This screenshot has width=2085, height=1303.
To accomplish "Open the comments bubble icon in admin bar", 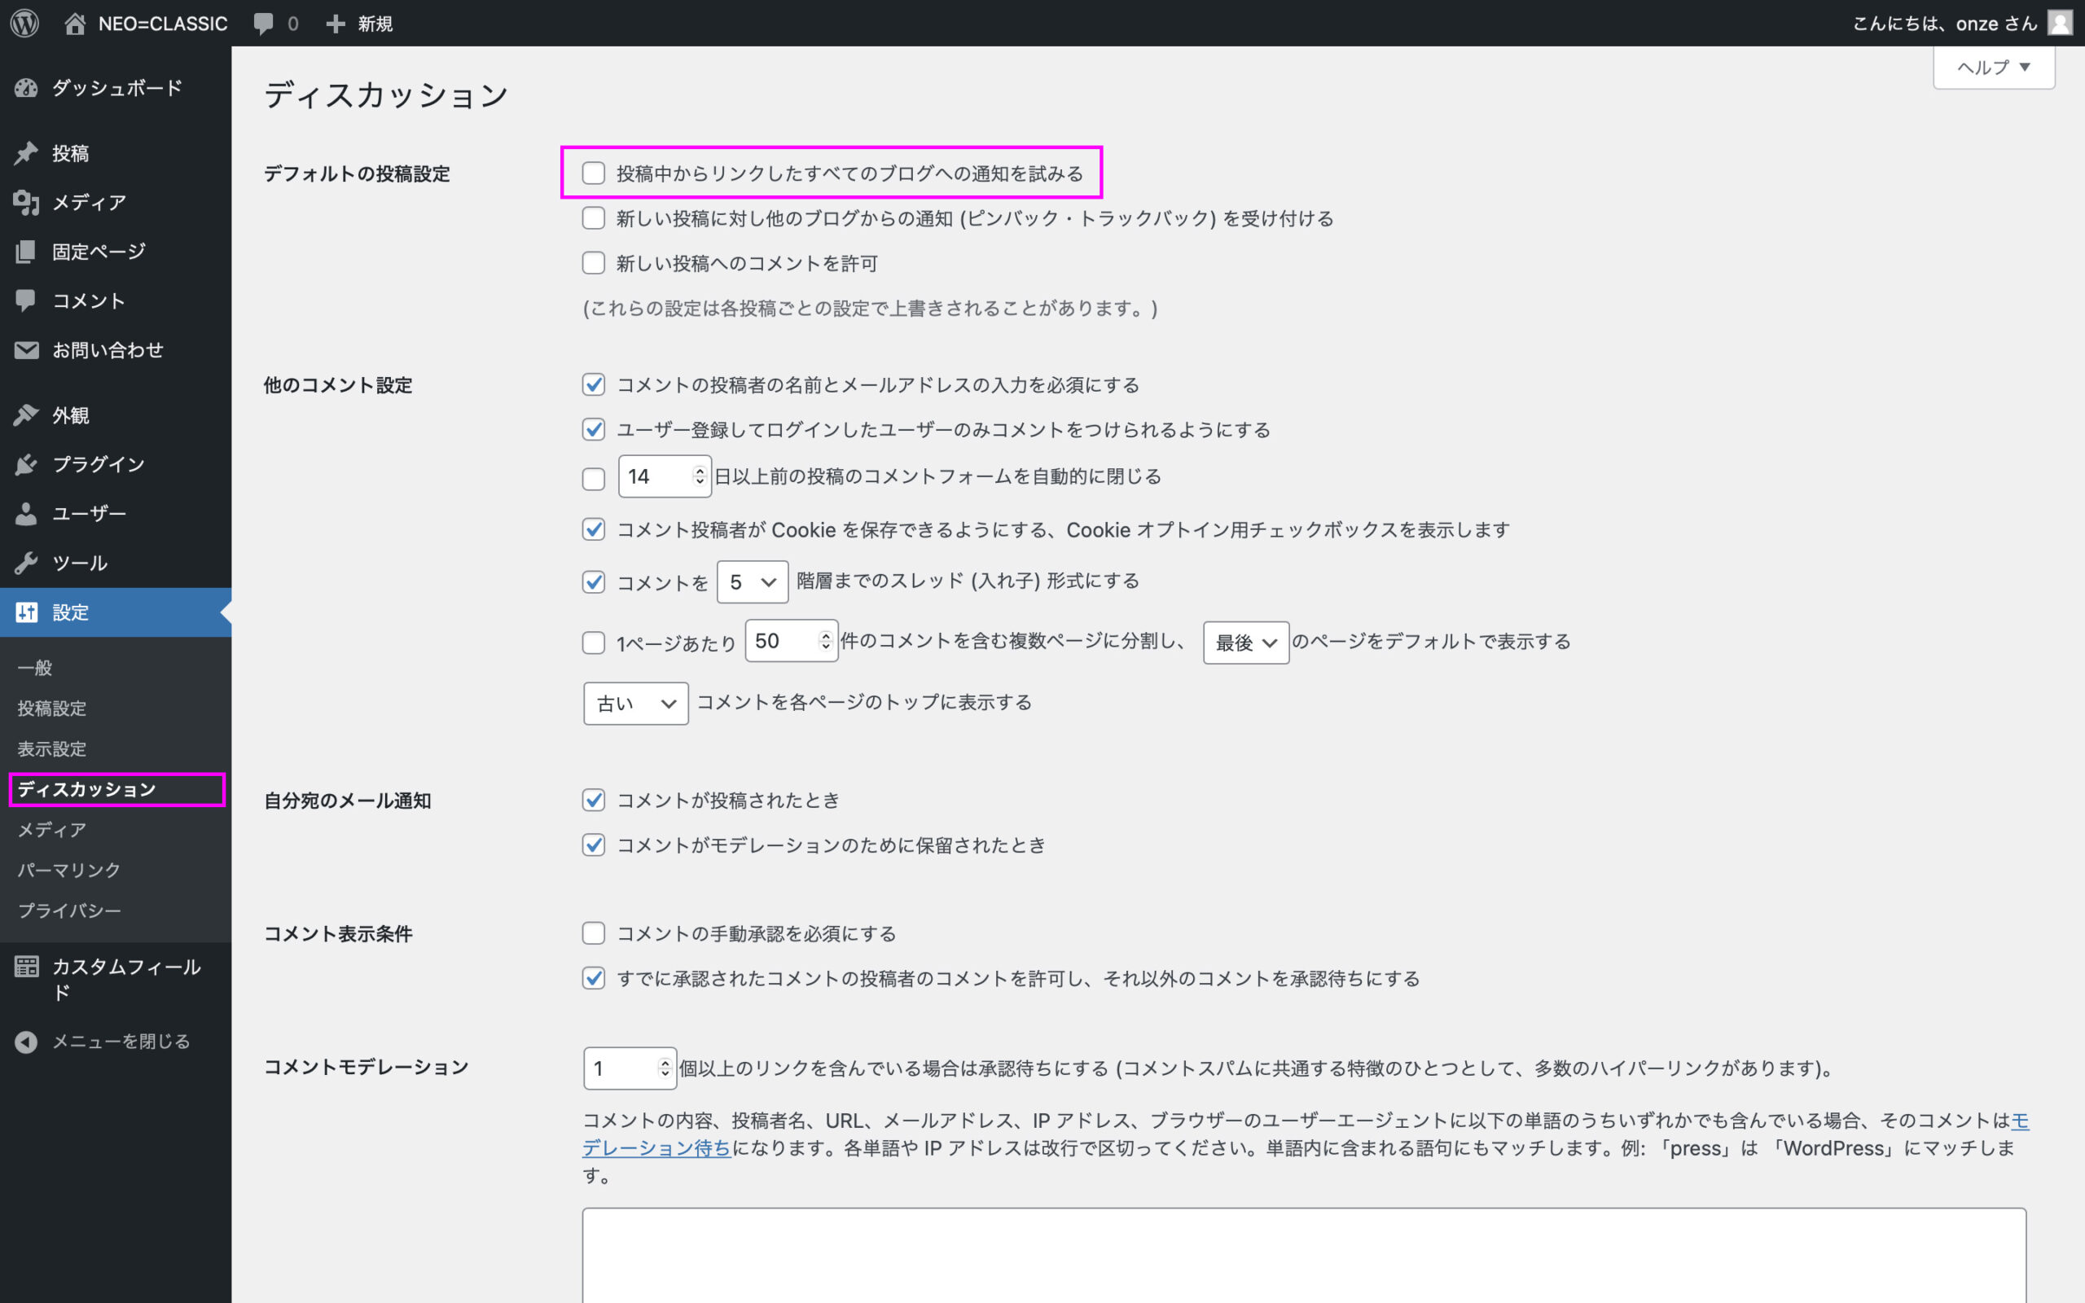I will [264, 24].
